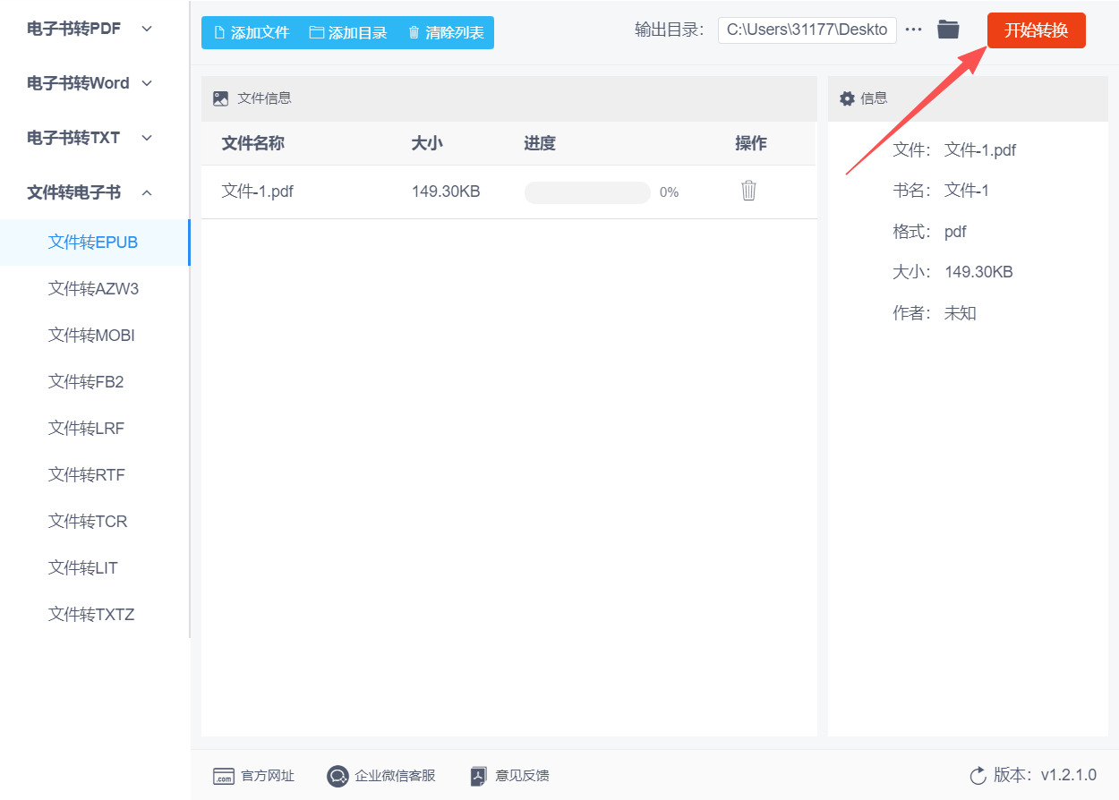Click the 文件 value 文件-1.pdf in info panel
This screenshot has height=800, width=1119.
pos(980,150)
